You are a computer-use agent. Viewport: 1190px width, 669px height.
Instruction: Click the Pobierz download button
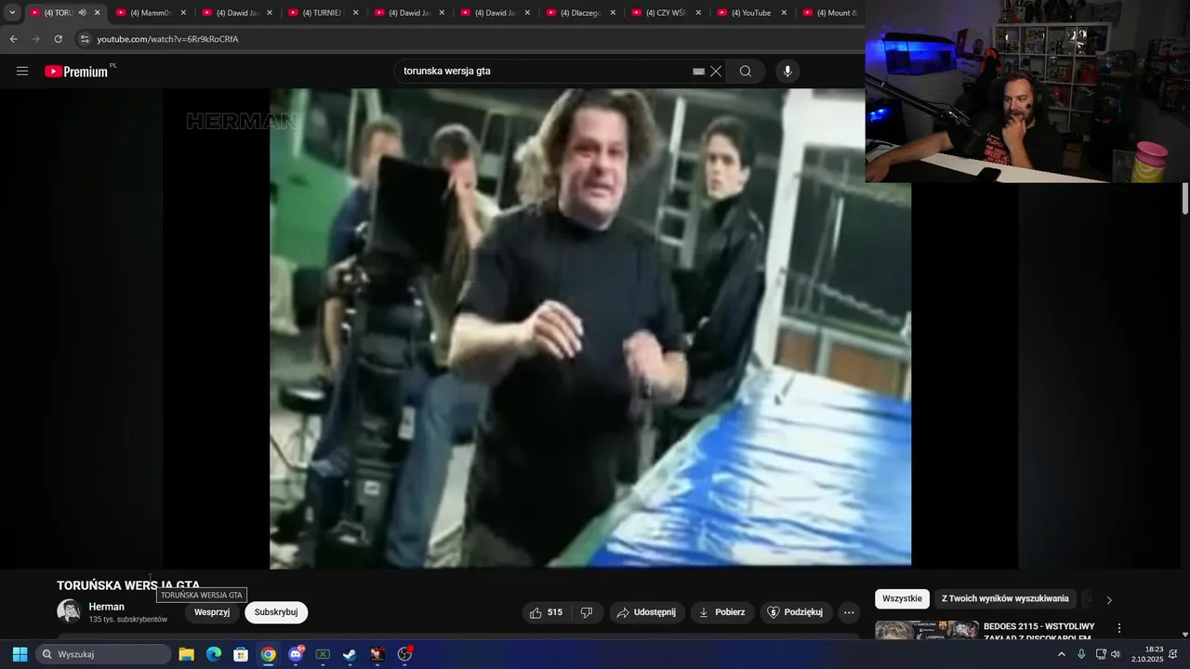[x=722, y=612]
